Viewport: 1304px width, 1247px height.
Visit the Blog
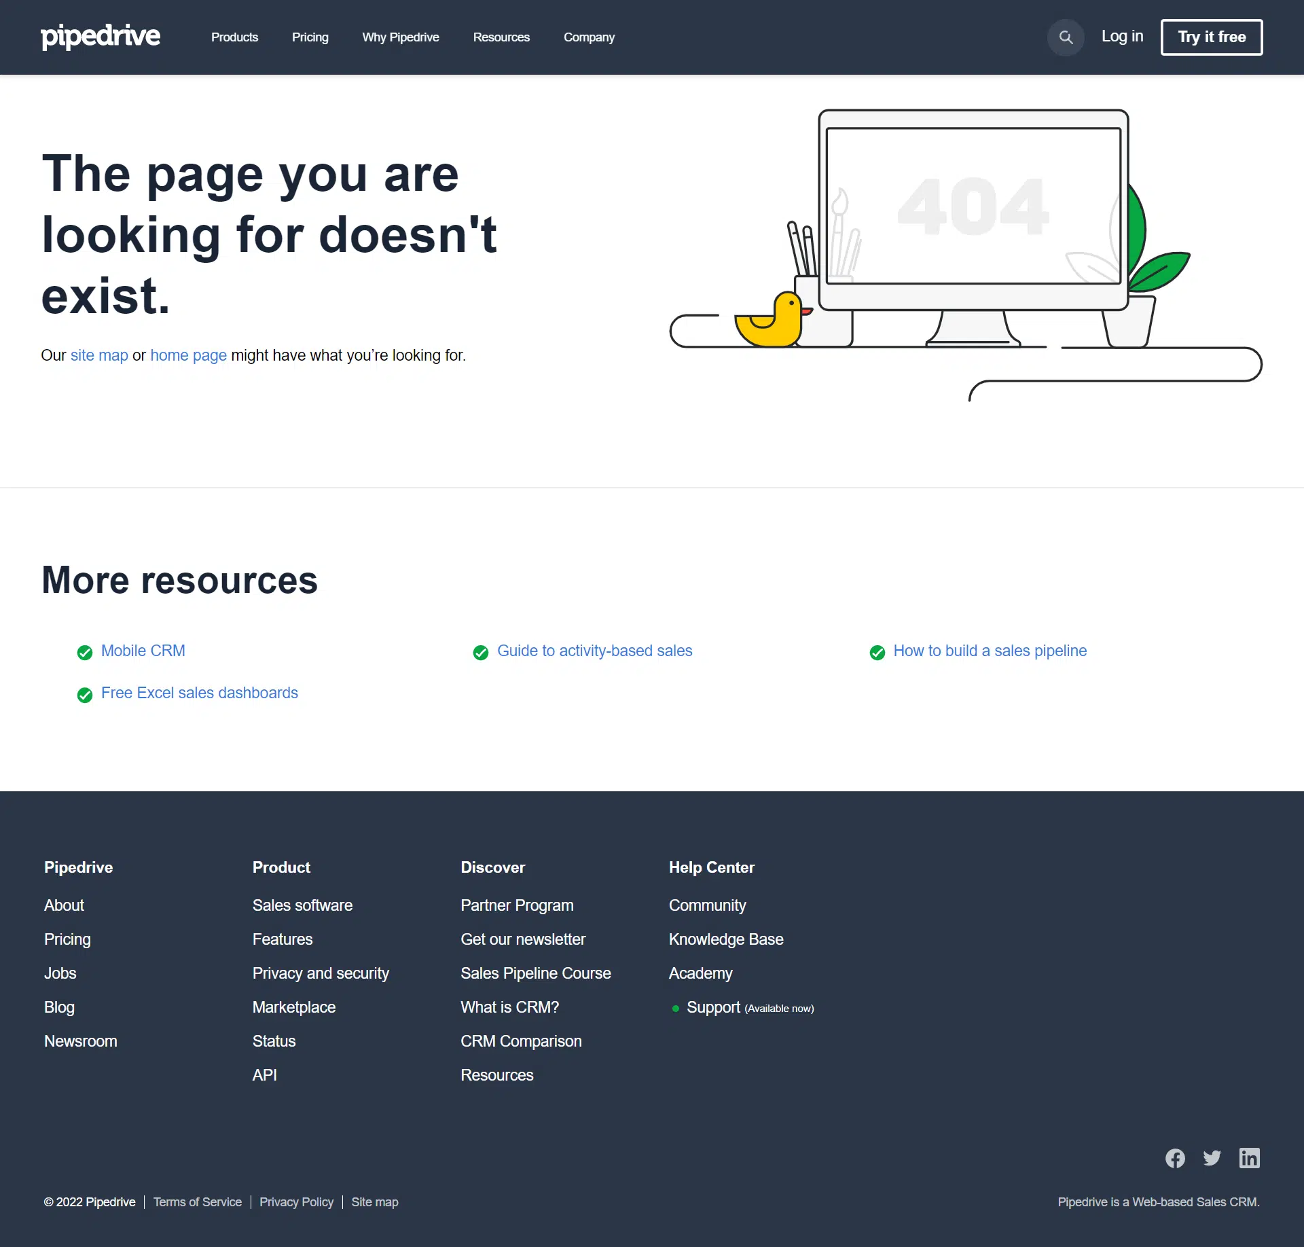click(59, 1007)
